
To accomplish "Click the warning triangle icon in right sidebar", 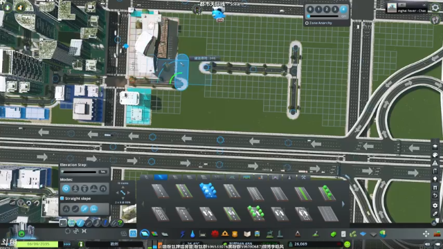I will (x=435, y=163).
